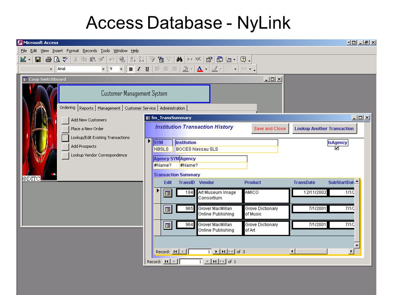Click Lookup Vendor Correspondence button
Viewport: 393px width, 295px height.
pos(65,155)
